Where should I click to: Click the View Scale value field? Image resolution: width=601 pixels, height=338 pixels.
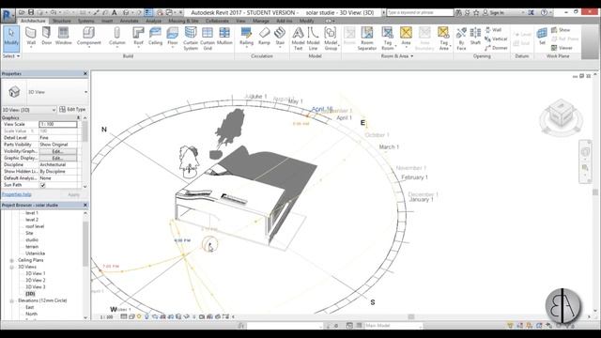[58, 124]
